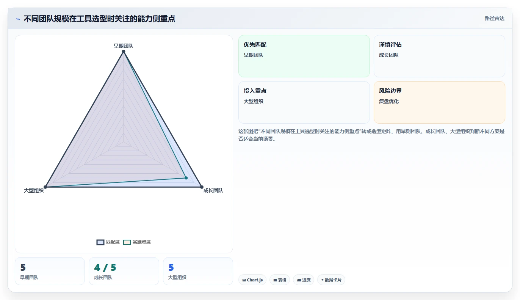Viewport: 520px width, 300px height.
Task: Click 大型组织 text in 投入重点 card
Action: pyautogui.click(x=254, y=101)
